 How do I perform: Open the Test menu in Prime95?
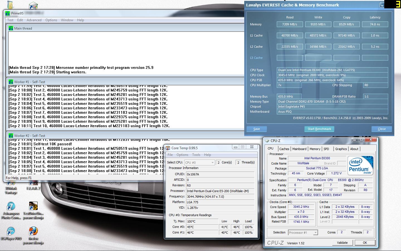point(10,20)
